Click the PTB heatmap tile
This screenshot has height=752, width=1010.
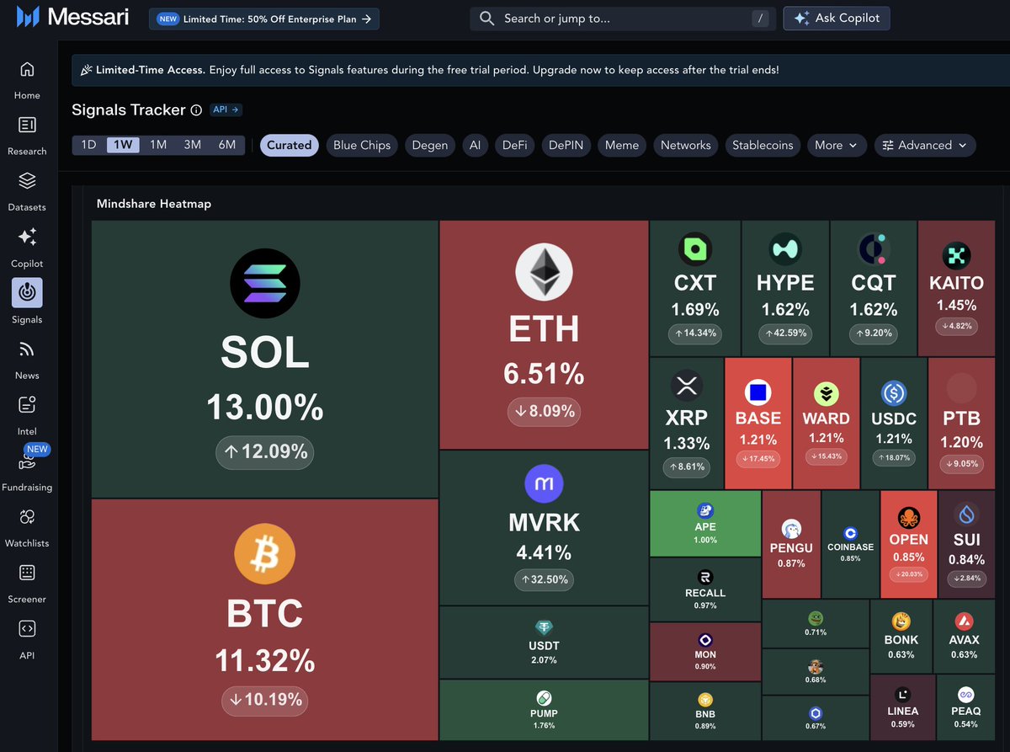(962, 423)
